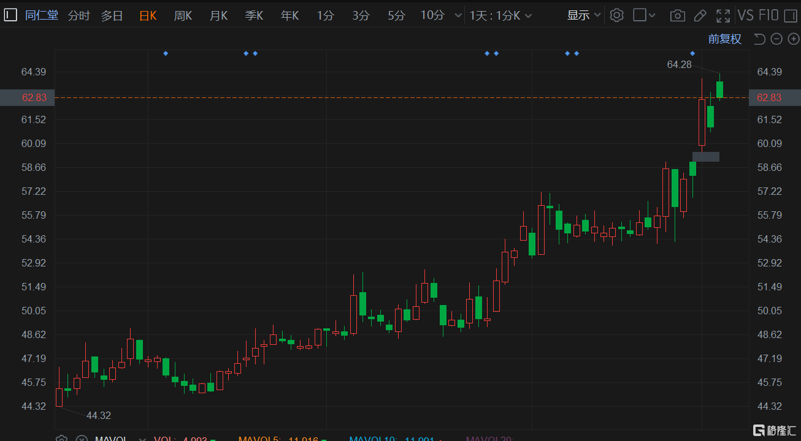Choose the 3分 interval
This screenshot has height=441, width=801.
click(361, 15)
